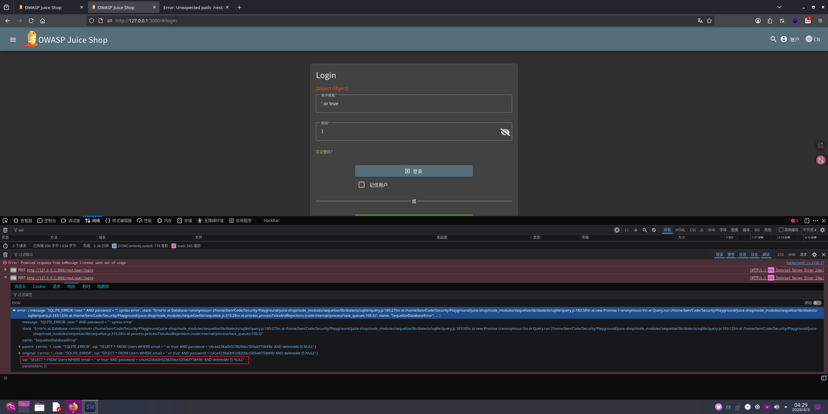Open the 不节流 throttling dropdown
The height and width of the screenshot is (414, 828).
(x=810, y=230)
